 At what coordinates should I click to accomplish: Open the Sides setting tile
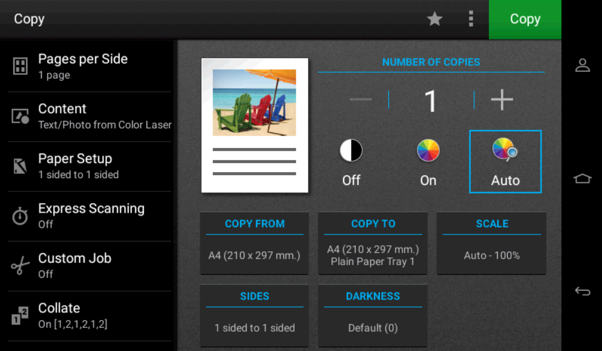click(x=255, y=315)
